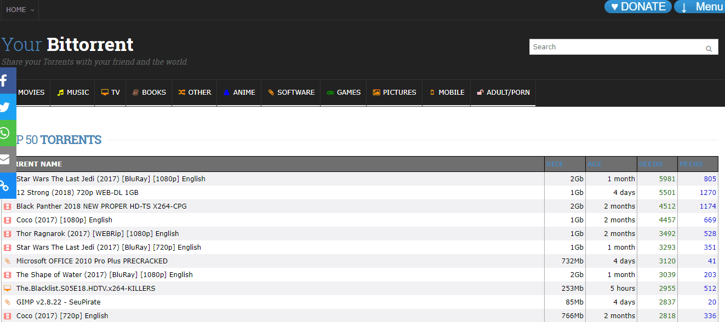
Task: Open Star Wars The Last Jedi [720p] torrent
Action: pyautogui.click(x=109, y=248)
